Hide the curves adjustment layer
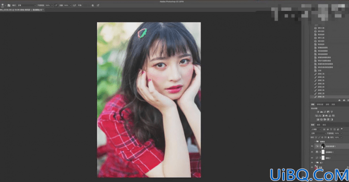This screenshot has height=182, width=349. tap(312, 158)
